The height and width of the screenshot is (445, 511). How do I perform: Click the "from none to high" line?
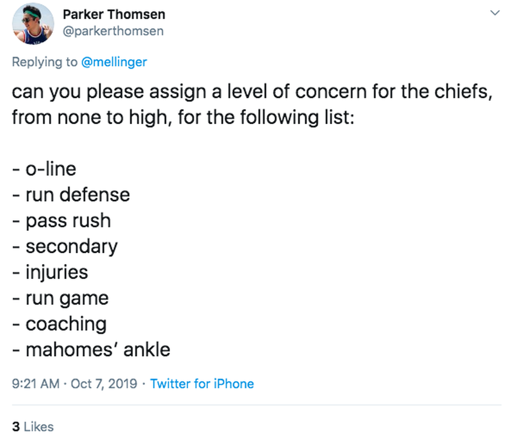point(183,117)
